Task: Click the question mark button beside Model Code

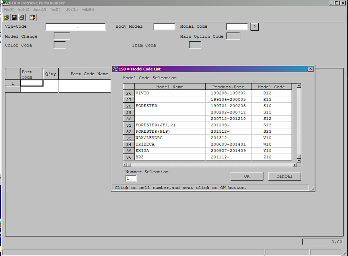Action: pyautogui.click(x=254, y=27)
